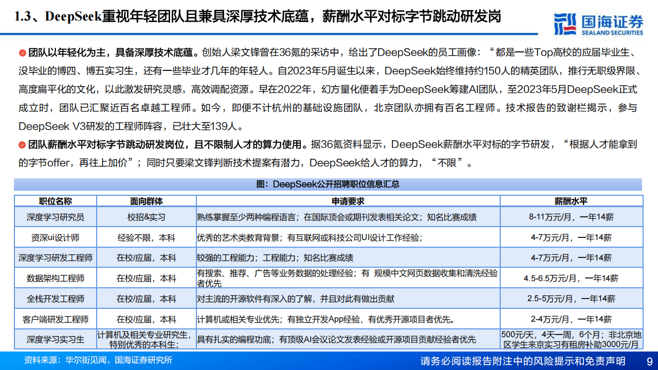The image size is (658, 370).
Task: Click the 4-7万元/月 salary for 资深ui设计师
Action: tap(571, 238)
